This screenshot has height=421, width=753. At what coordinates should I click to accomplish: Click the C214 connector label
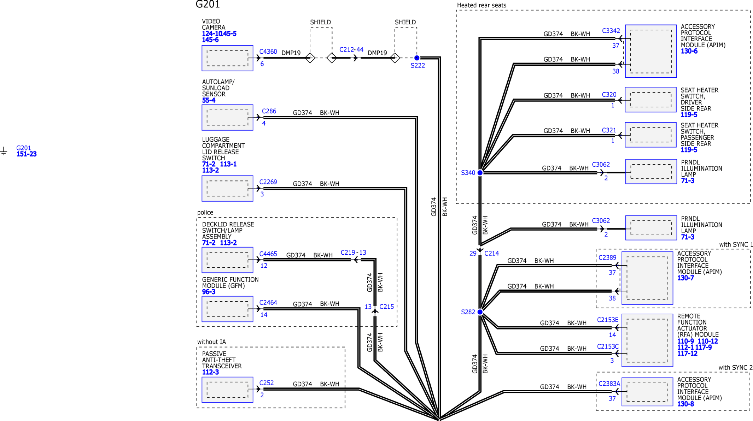point(491,254)
